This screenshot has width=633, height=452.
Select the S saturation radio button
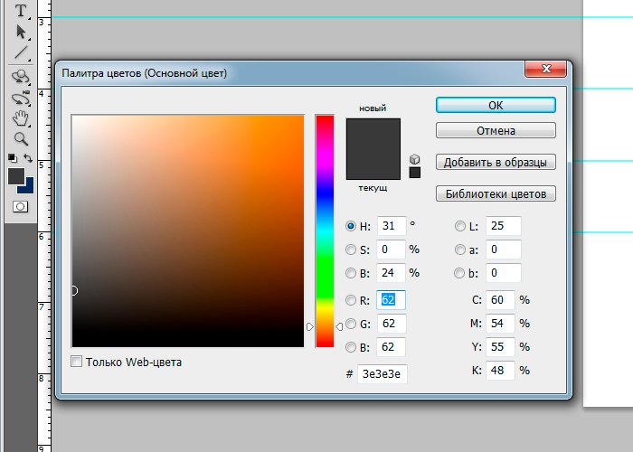point(351,250)
